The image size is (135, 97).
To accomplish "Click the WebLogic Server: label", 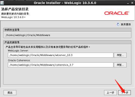I will [18, 51].
